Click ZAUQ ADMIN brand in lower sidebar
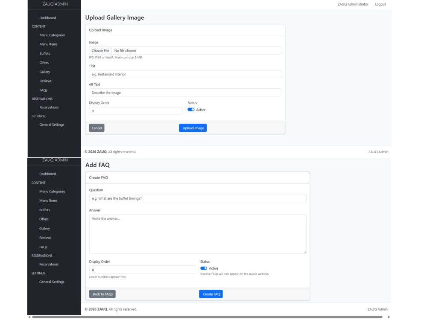 [55, 160]
